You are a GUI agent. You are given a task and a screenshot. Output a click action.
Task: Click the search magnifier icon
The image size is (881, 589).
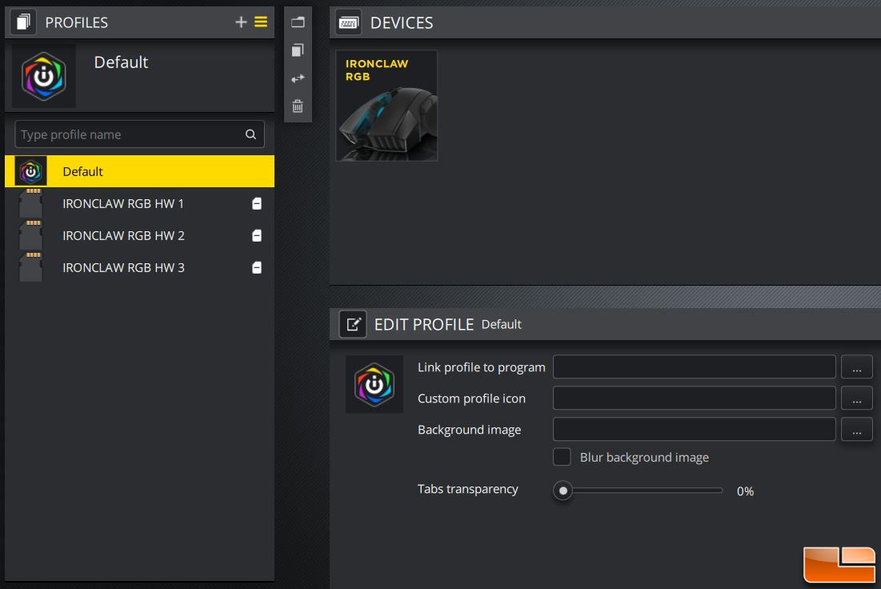tap(250, 134)
